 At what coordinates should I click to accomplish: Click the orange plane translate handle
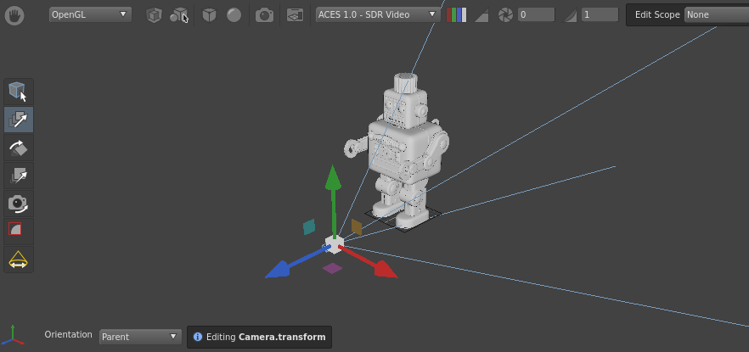pos(357,226)
